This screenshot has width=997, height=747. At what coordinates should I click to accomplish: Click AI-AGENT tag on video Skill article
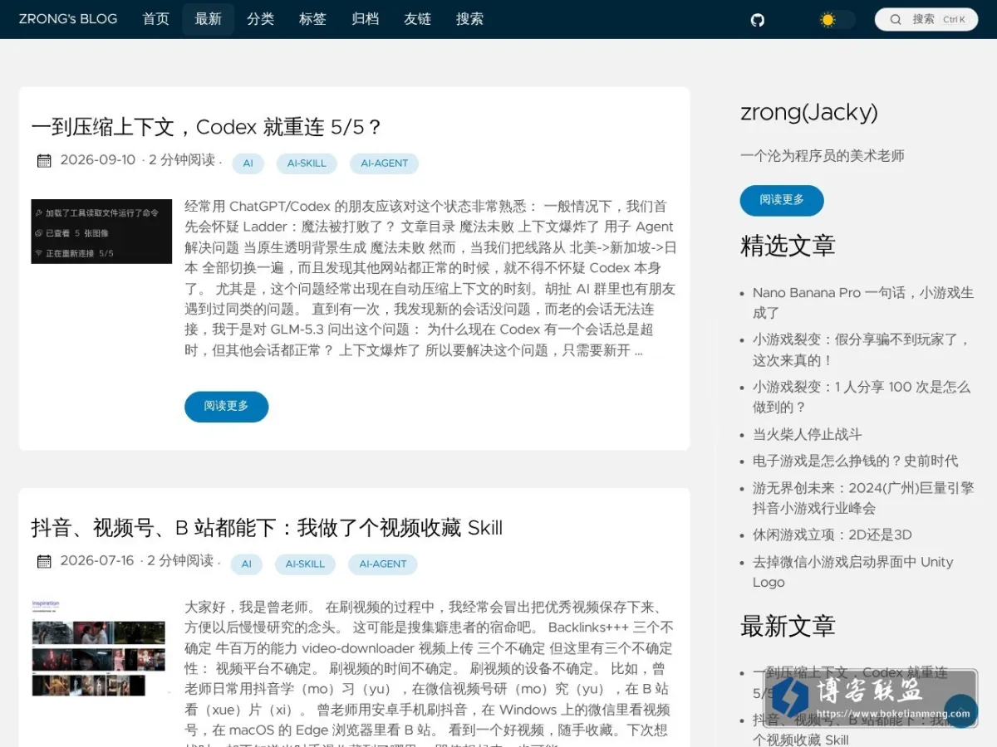[382, 564]
